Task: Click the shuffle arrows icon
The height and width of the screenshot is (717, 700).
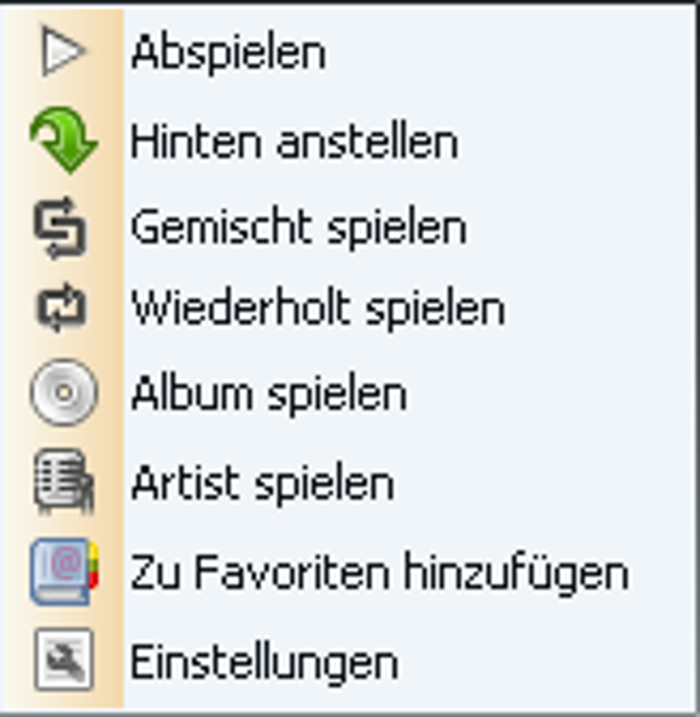Action: [x=61, y=227]
